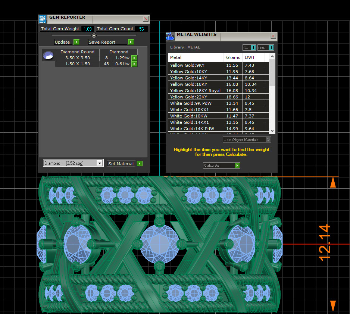Toggle the GV library switch
Image resolution: width=350 pixels, height=314 pixels.
coord(253,48)
